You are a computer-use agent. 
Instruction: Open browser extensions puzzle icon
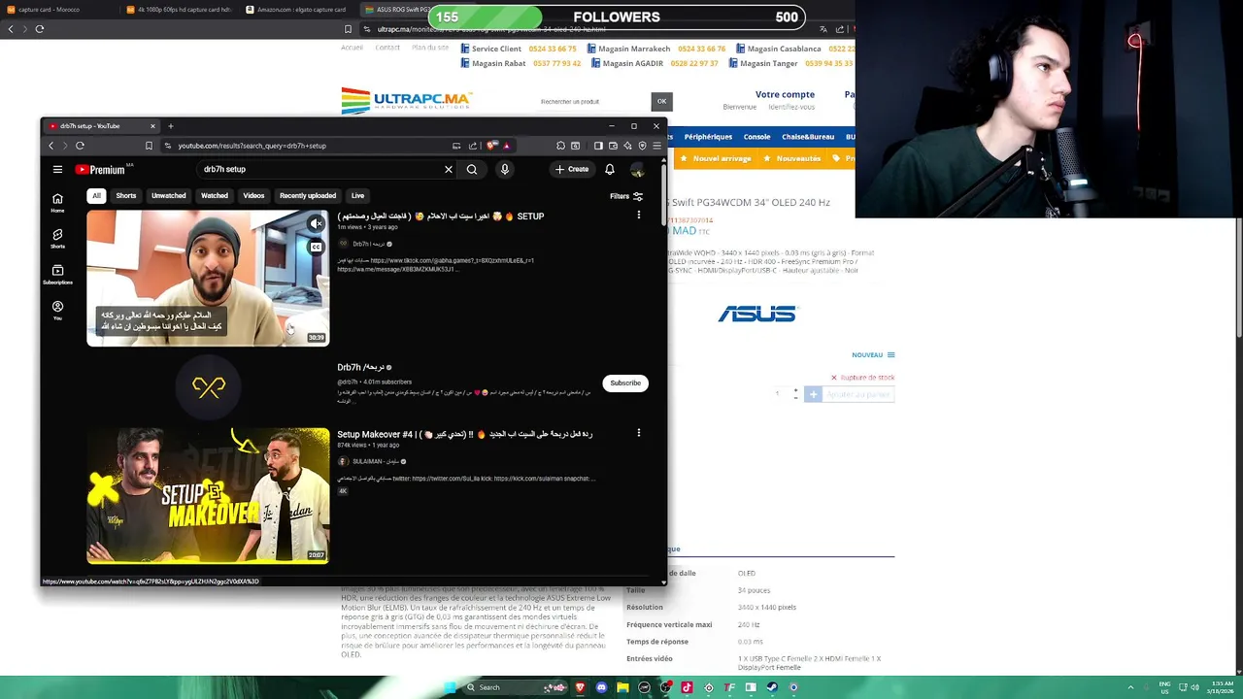coord(560,146)
